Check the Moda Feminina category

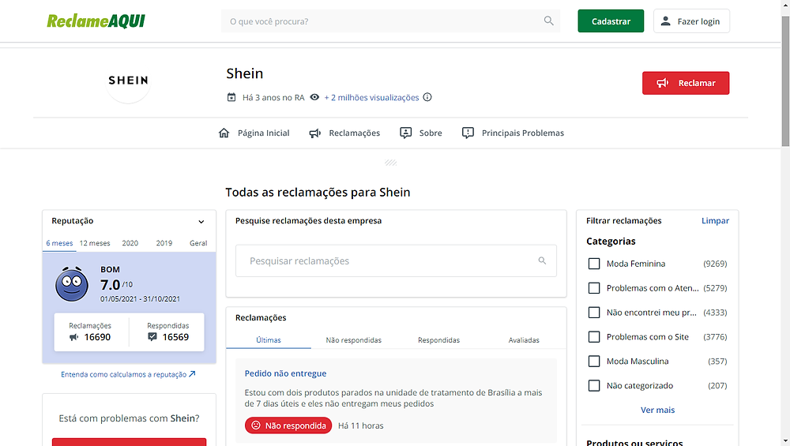594,264
